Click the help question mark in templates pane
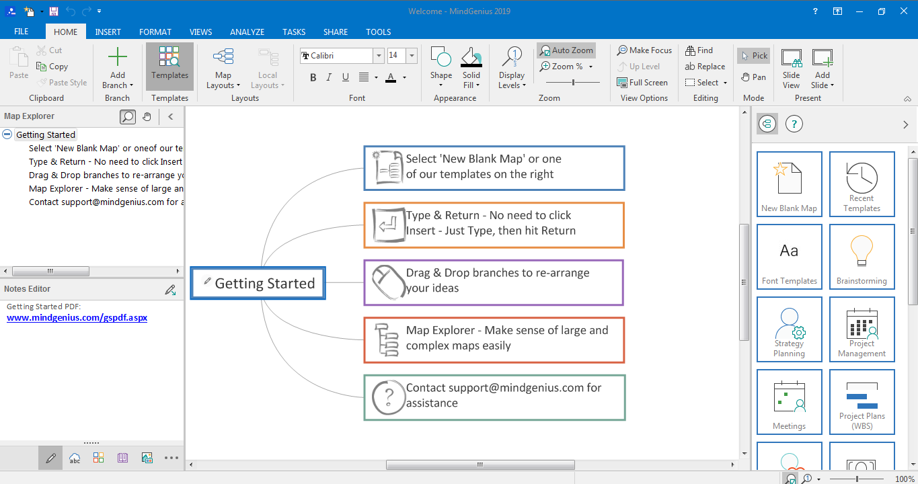Viewport: 918px width, 484px height. (794, 124)
